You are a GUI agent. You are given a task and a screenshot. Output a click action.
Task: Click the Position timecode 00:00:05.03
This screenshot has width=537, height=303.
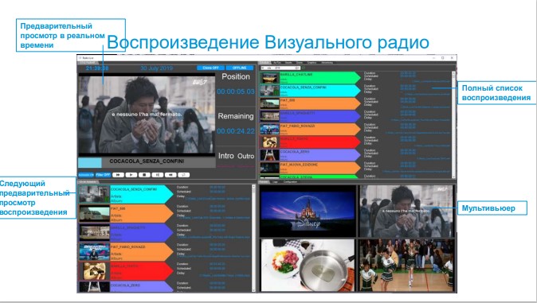pos(236,91)
